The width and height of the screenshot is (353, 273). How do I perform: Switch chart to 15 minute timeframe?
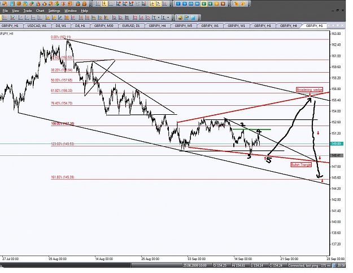[x=191, y=3]
